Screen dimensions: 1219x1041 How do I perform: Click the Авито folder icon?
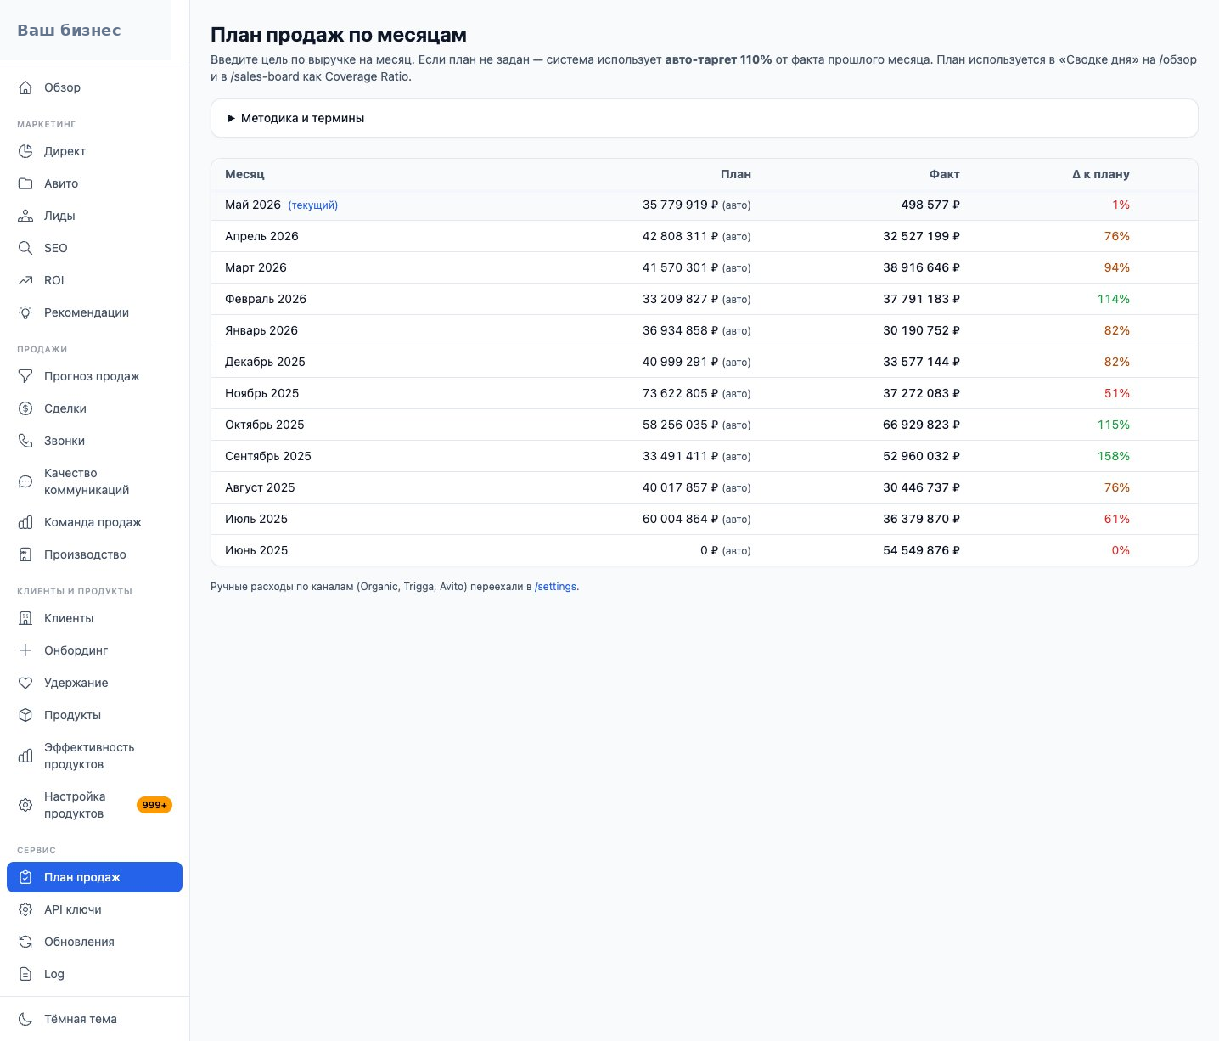(x=25, y=183)
